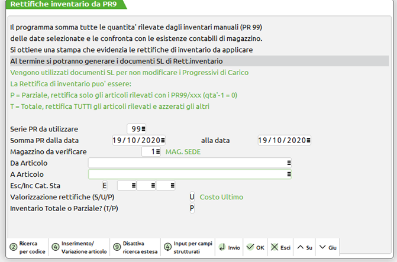Expand Magazzino da verificare lookup list

tap(159, 151)
